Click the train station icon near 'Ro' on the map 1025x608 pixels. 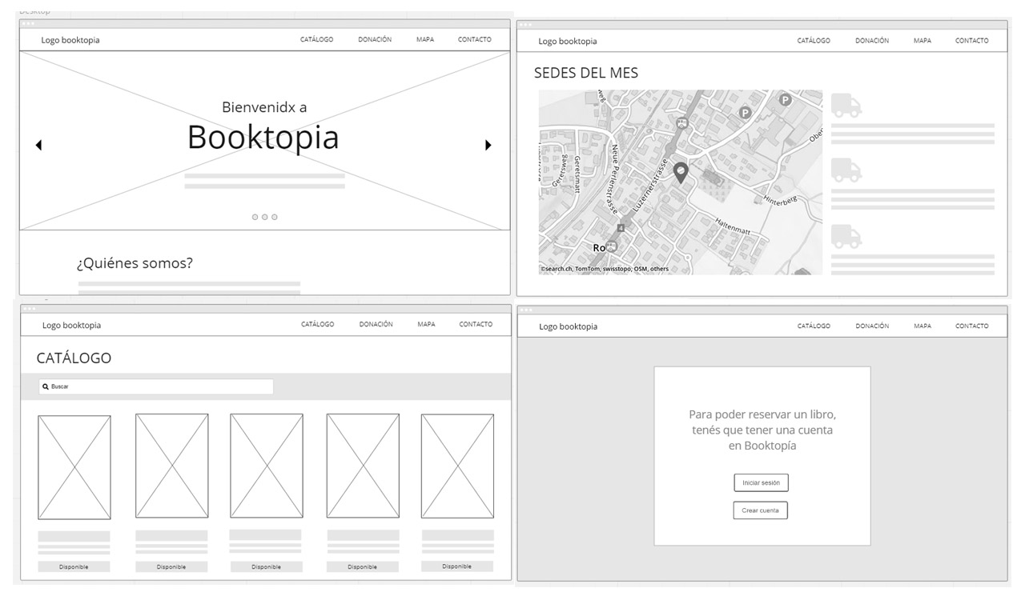click(612, 247)
